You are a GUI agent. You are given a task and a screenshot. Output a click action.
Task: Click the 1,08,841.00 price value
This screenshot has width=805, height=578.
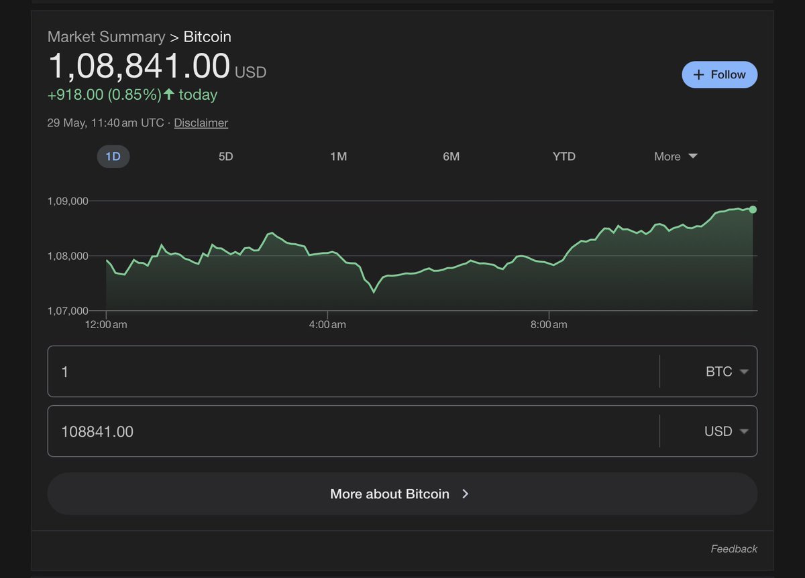tap(139, 66)
